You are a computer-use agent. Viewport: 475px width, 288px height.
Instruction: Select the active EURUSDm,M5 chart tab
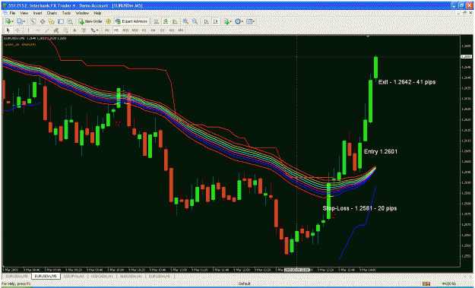46,276
